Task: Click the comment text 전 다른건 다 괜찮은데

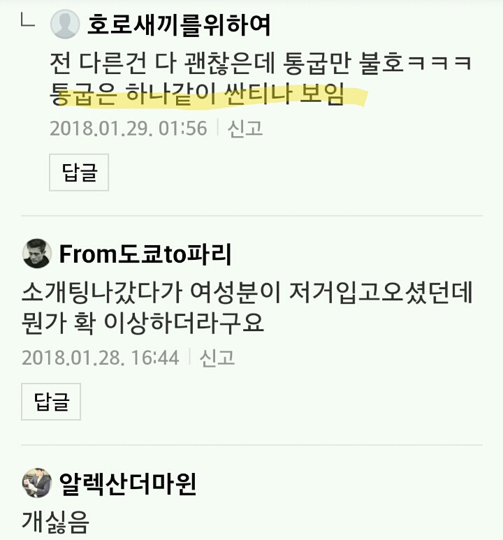Action: pos(162,64)
